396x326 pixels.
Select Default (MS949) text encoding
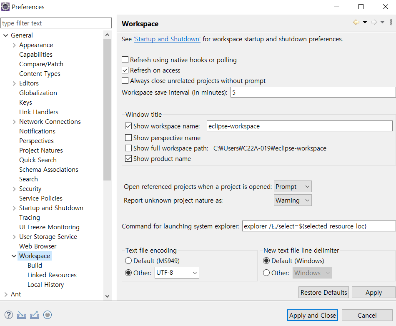(128, 261)
